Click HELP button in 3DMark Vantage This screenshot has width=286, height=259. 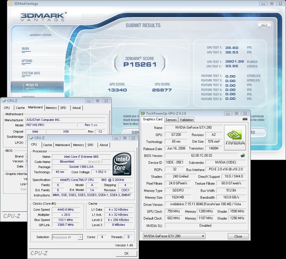tap(264, 25)
